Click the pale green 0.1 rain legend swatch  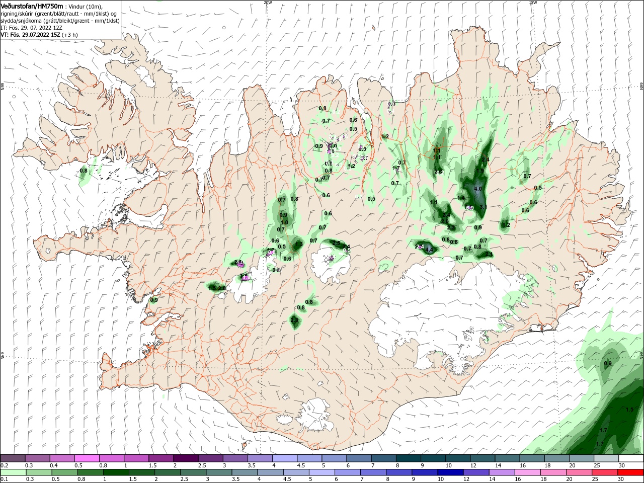[x=13, y=472]
